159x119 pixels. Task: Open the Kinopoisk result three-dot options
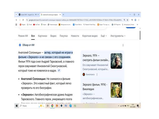(97, 75)
